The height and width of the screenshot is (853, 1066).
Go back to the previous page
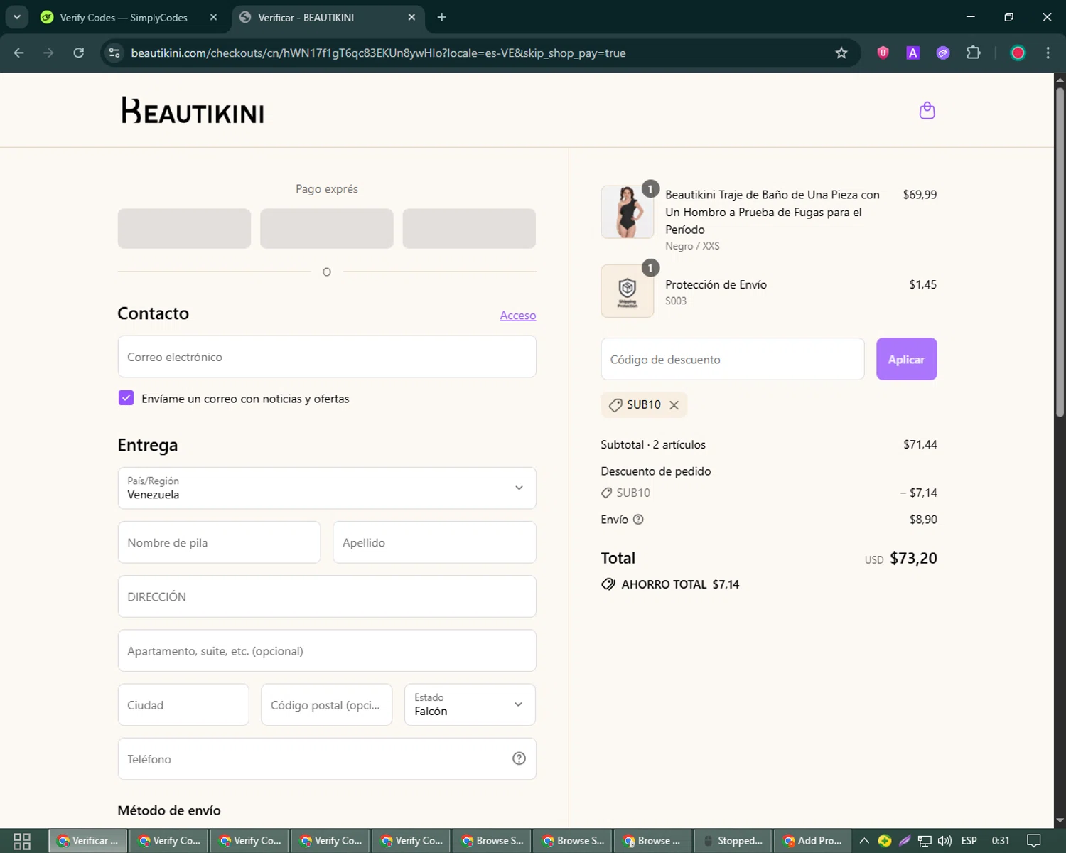[x=19, y=53]
